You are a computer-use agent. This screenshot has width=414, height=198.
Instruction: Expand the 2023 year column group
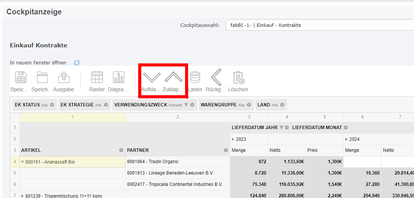[233, 139]
